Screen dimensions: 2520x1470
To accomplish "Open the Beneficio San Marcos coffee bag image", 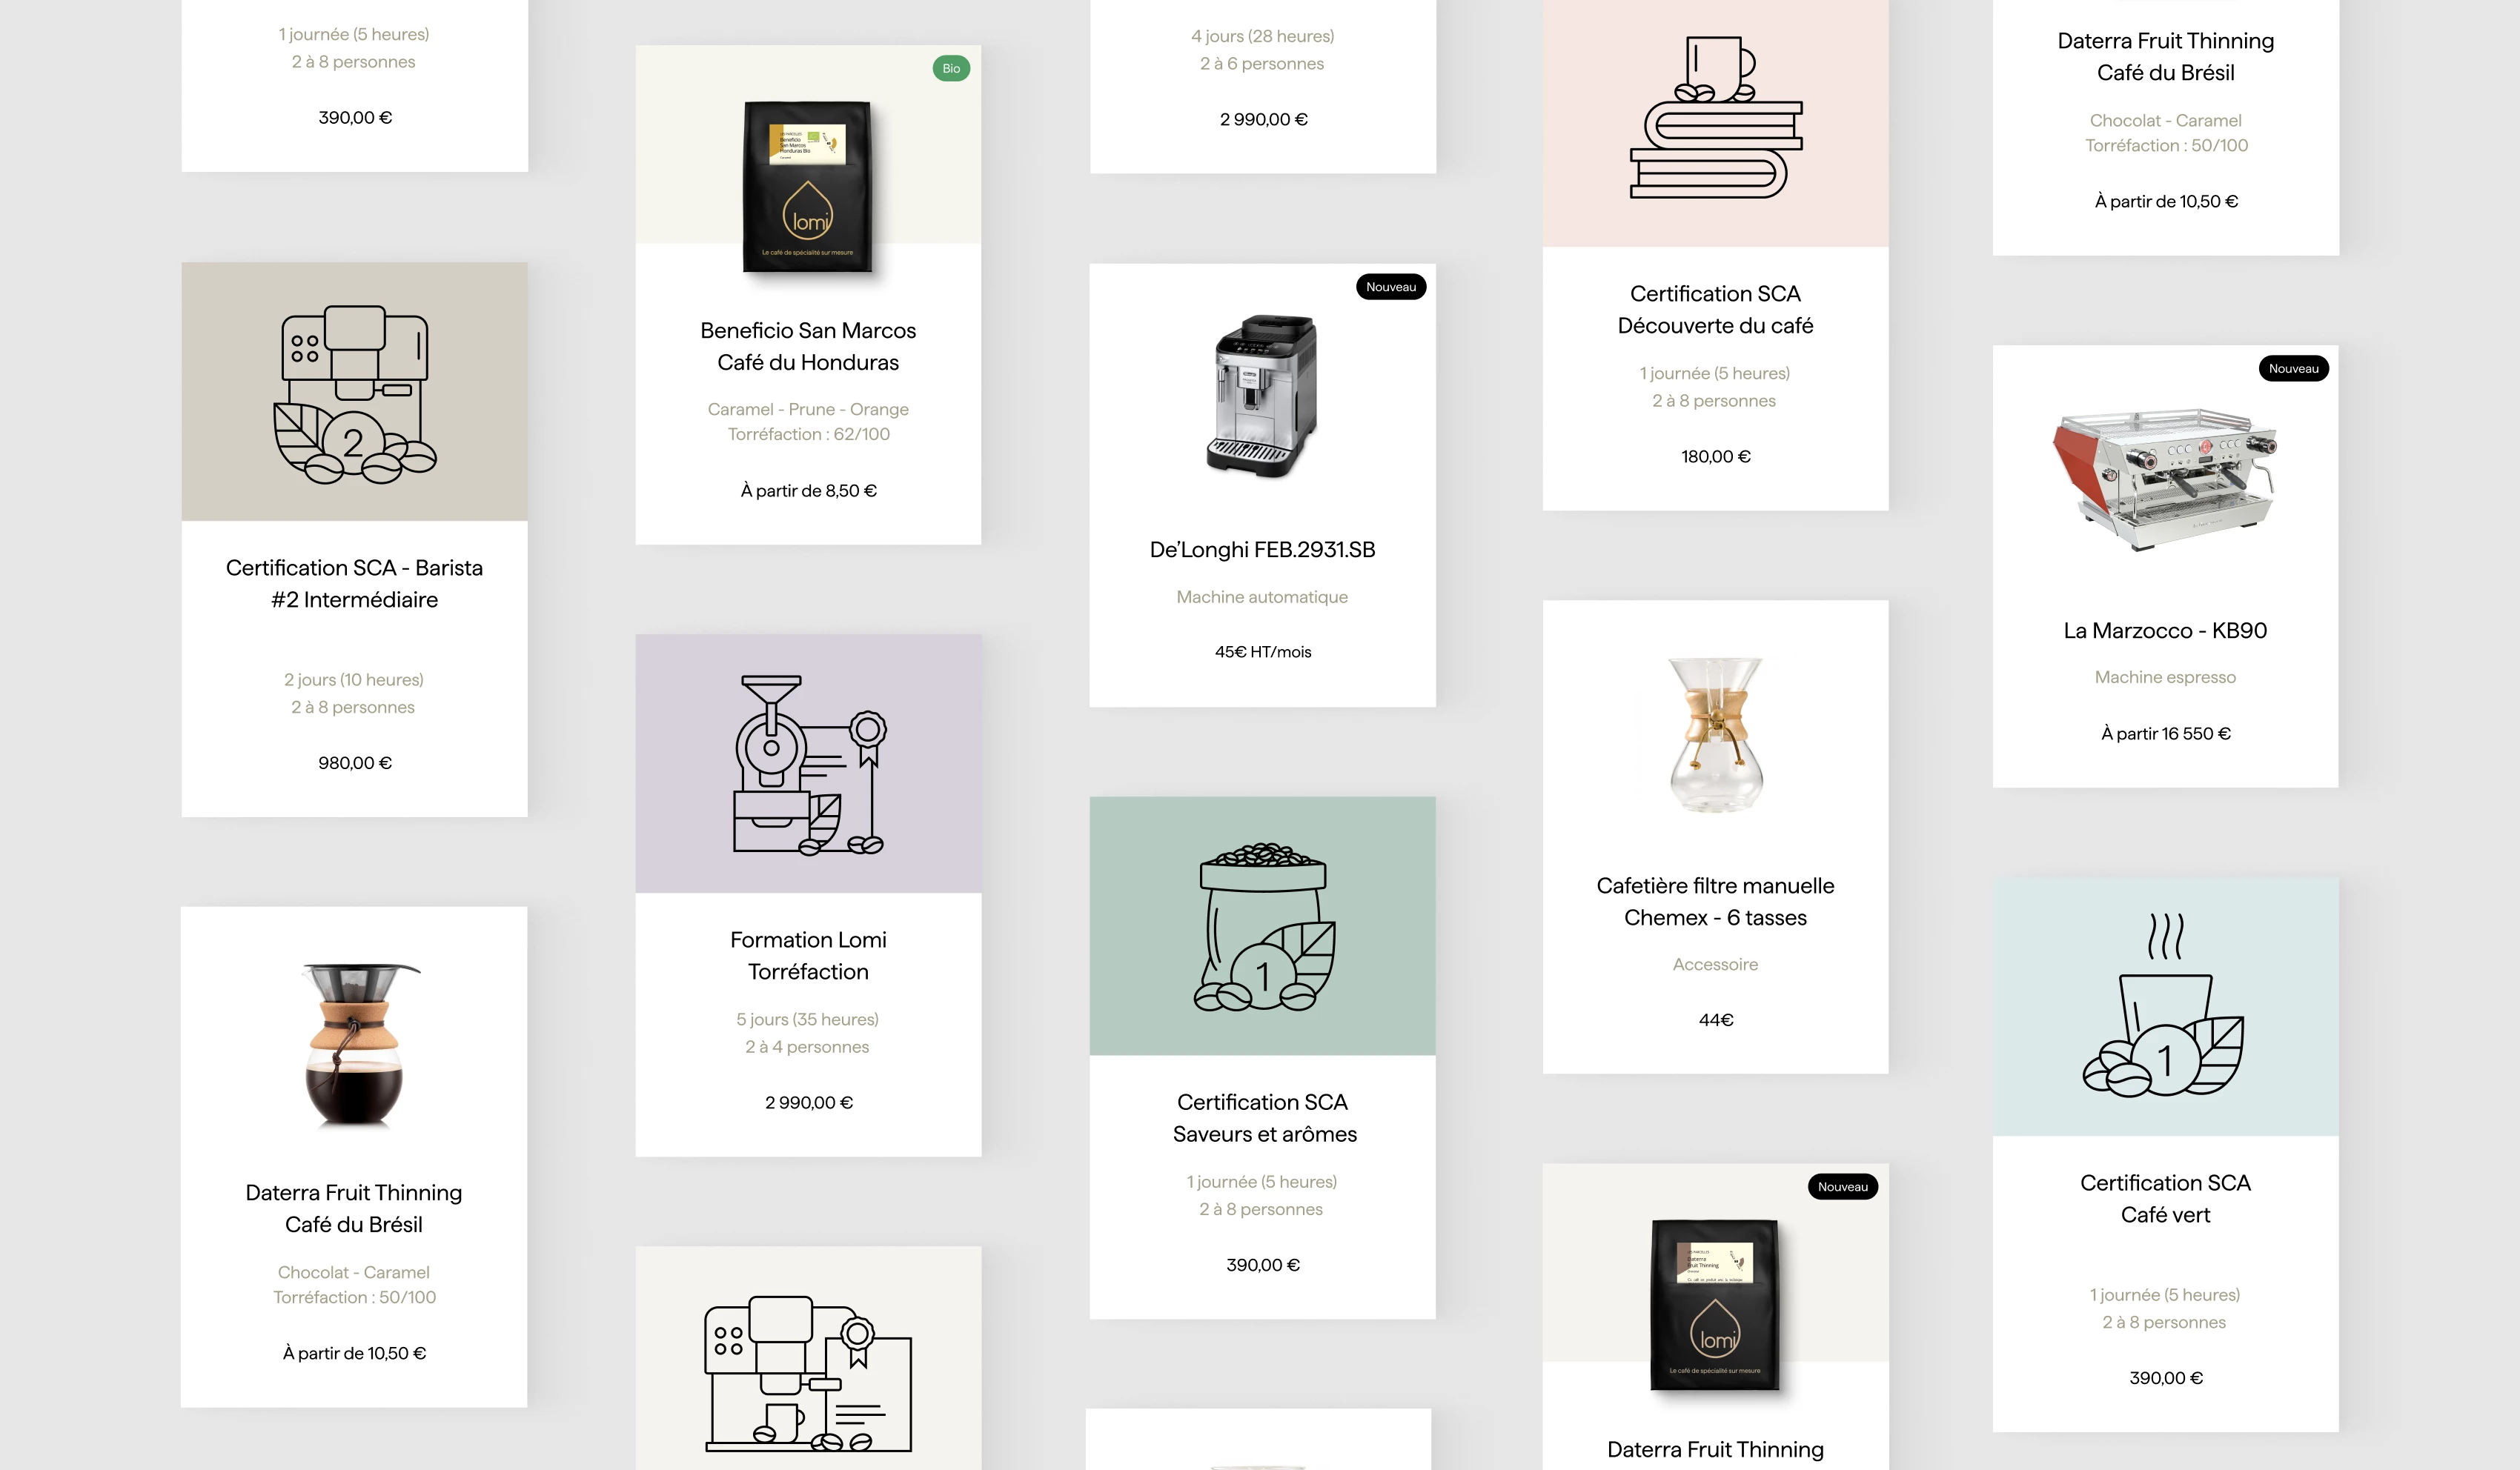I will point(808,186).
